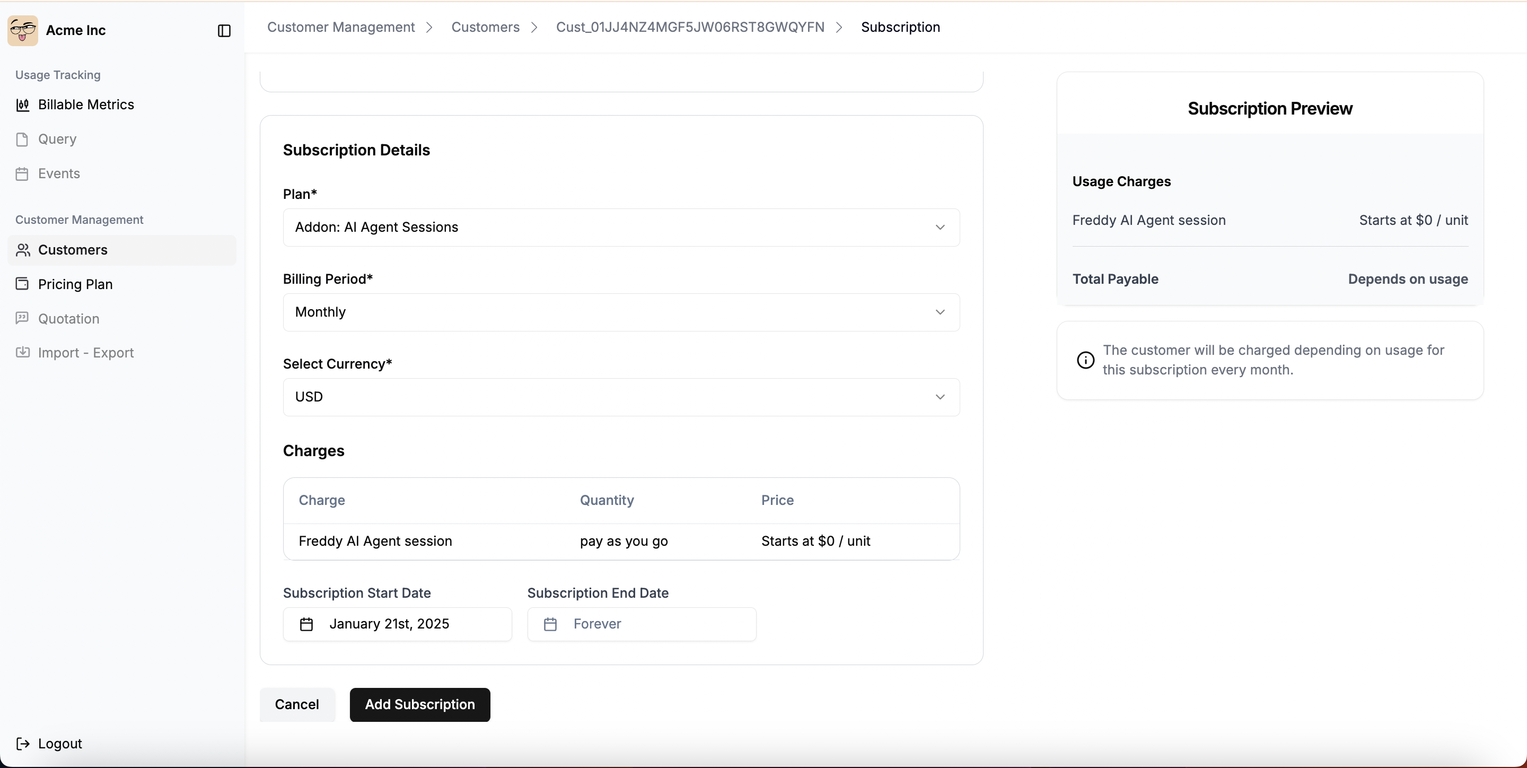1527x768 pixels.
Task: Navigate to Customer Management breadcrumb
Action: pyautogui.click(x=341, y=27)
